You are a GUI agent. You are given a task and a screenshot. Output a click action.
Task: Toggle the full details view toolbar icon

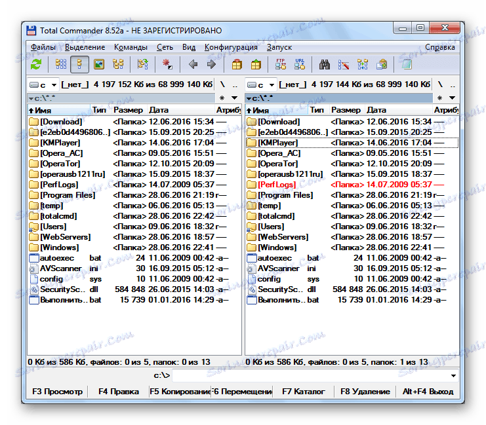(x=79, y=64)
